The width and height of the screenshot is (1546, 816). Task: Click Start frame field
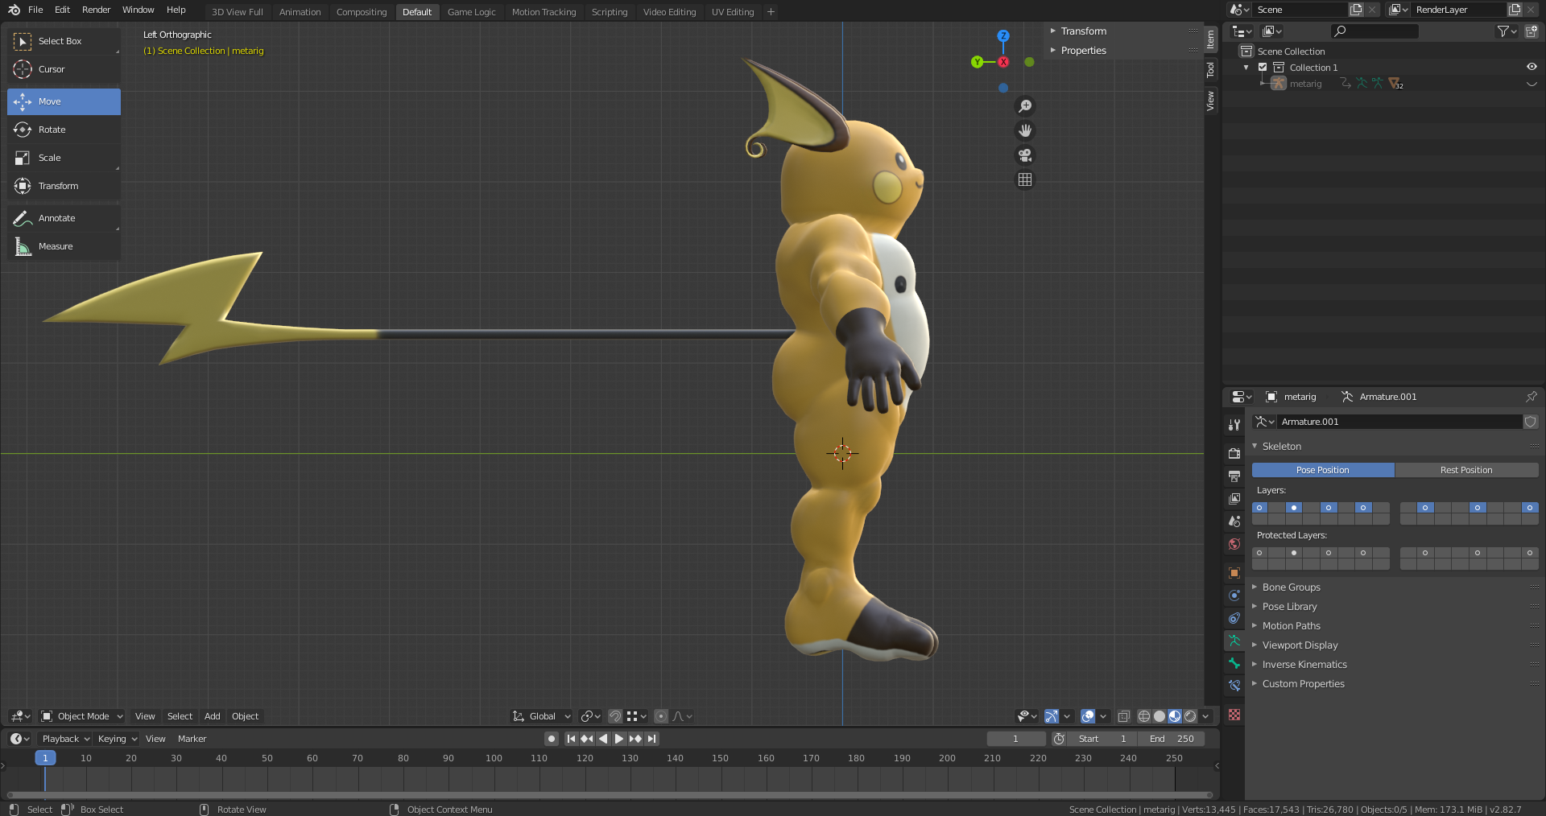tap(1102, 739)
